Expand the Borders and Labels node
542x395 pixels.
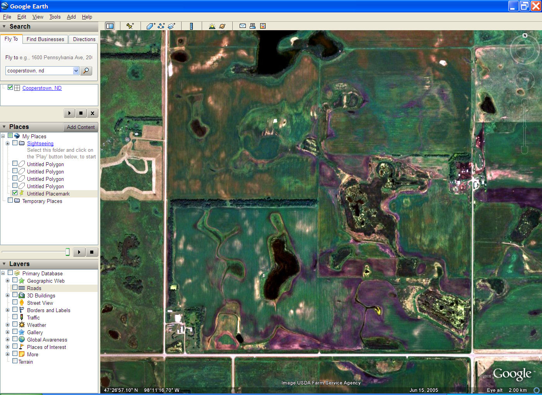click(x=7, y=310)
